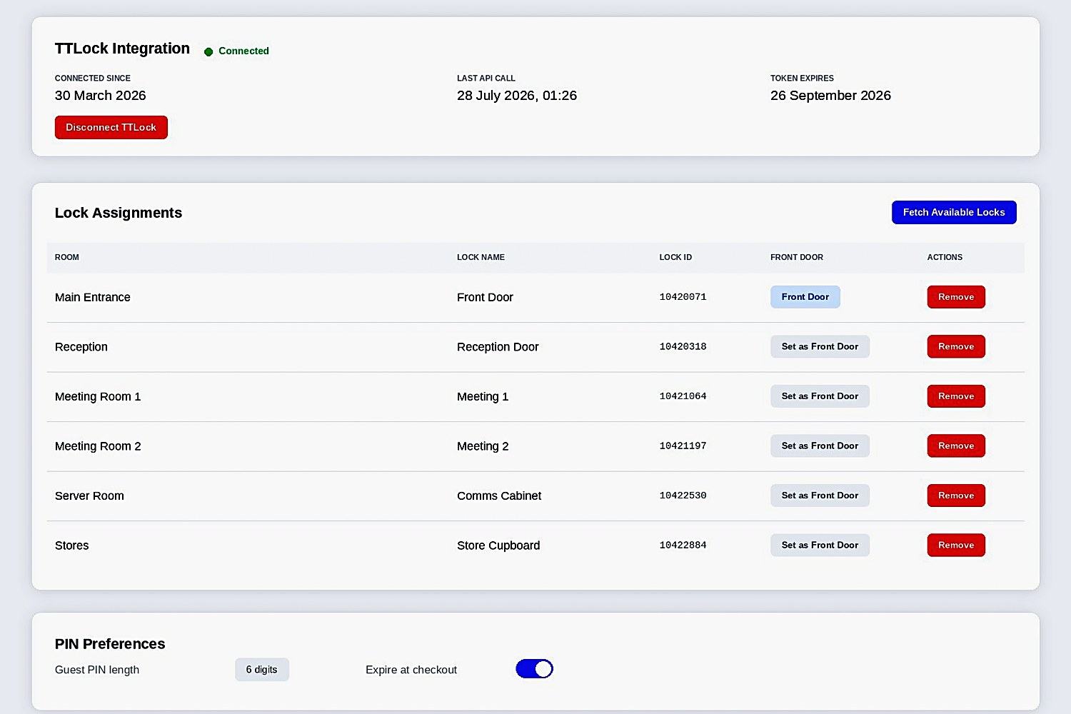Click the ACTIONS column header
Image resolution: width=1071 pixels, height=714 pixels.
945,257
